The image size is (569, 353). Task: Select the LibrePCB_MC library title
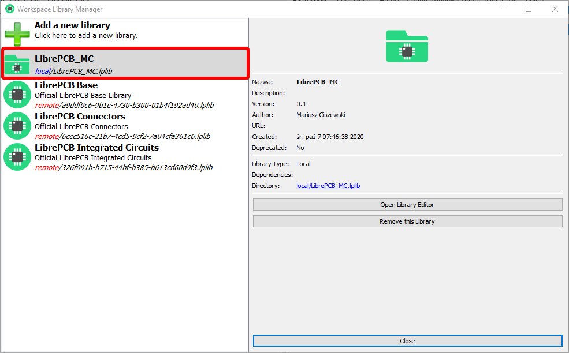(x=64, y=58)
